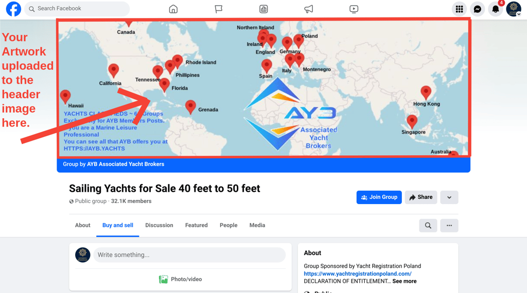The image size is (527, 293).
Task: Switch to the About tab
Action: (83, 225)
